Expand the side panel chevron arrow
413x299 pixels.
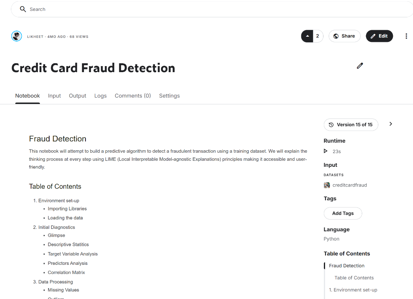coord(390,124)
